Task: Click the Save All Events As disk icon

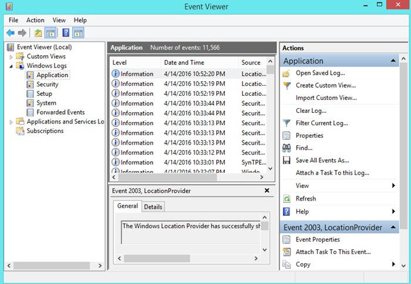Action: coord(287,161)
